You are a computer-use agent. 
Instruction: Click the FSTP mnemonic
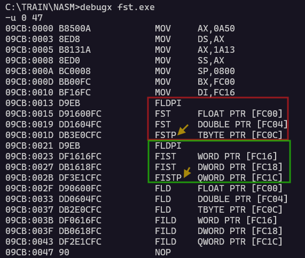166,135
